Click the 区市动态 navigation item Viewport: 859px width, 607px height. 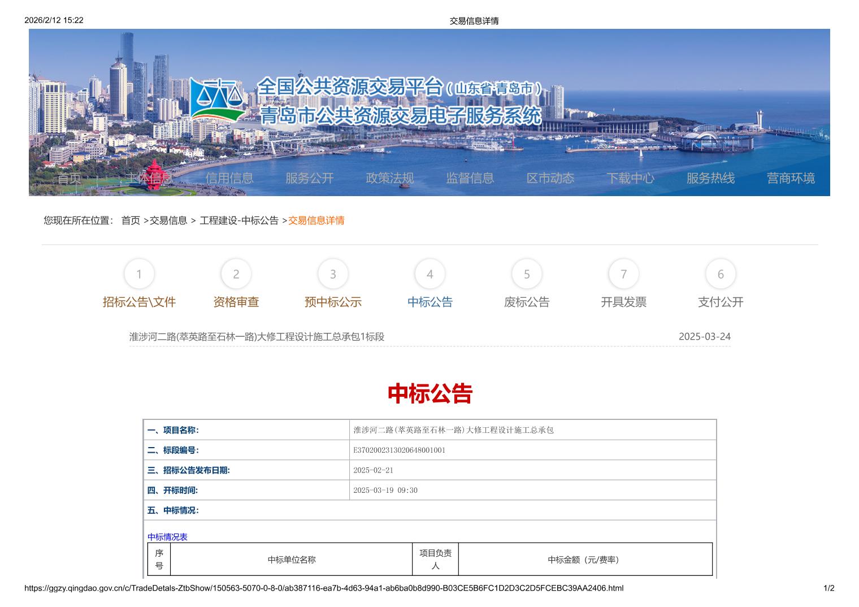point(550,178)
